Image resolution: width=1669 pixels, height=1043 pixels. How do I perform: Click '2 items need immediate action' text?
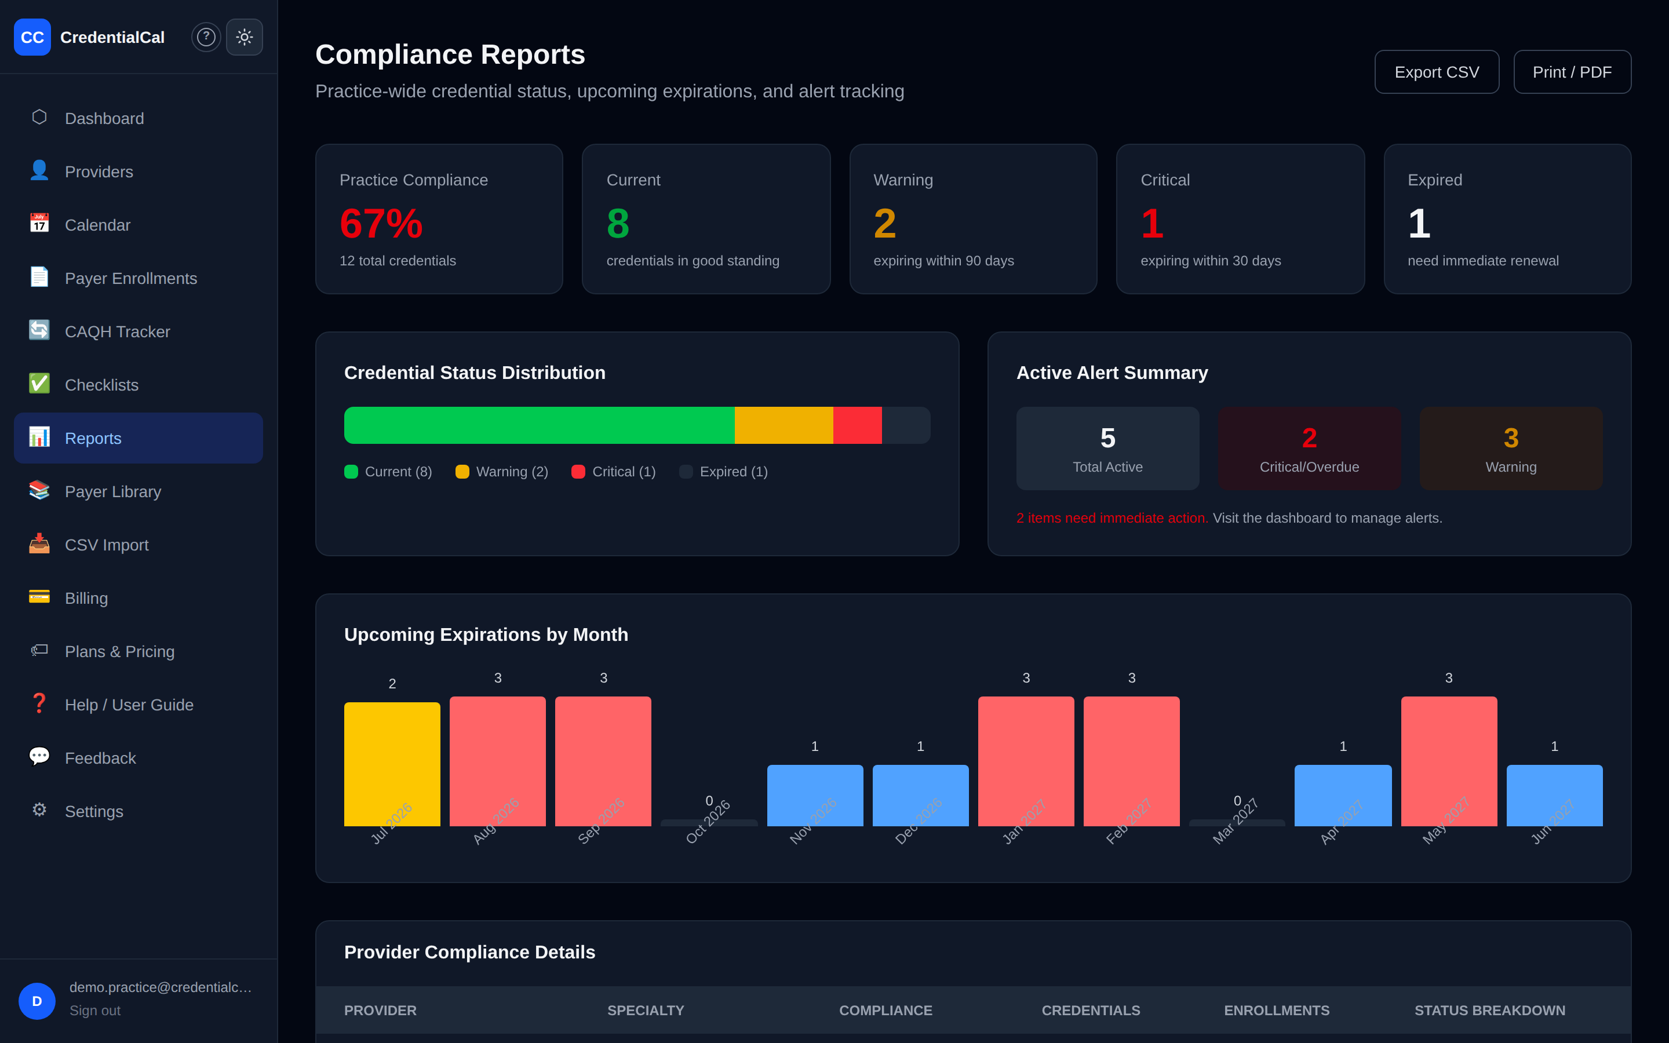(x=1112, y=518)
